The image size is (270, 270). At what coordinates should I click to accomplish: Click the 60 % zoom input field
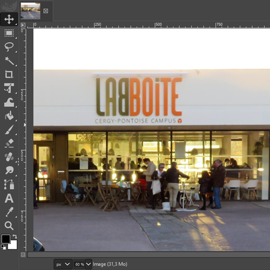(x=79, y=264)
